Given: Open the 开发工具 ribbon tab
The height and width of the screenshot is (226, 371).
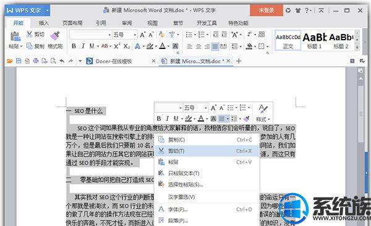Looking at the screenshot, I should (x=207, y=23).
